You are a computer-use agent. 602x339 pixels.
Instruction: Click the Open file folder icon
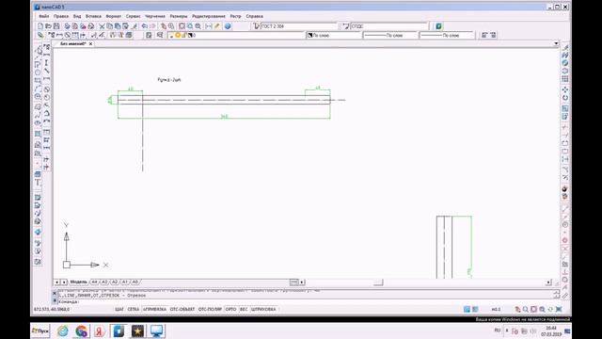click(48, 26)
